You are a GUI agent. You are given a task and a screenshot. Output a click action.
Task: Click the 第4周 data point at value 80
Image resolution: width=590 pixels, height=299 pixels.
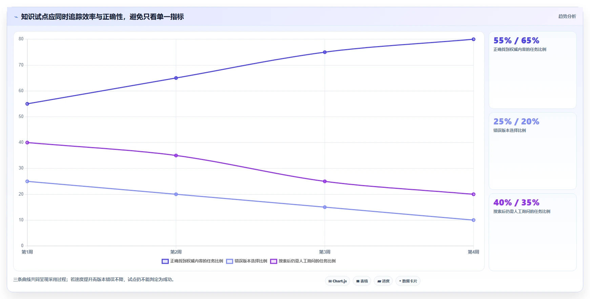pos(473,39)
